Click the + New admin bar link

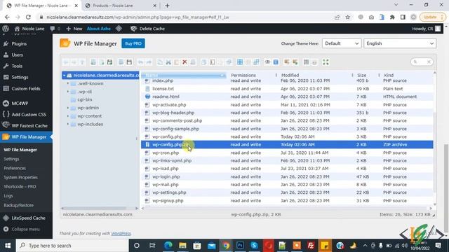click(x=74, y=29)
